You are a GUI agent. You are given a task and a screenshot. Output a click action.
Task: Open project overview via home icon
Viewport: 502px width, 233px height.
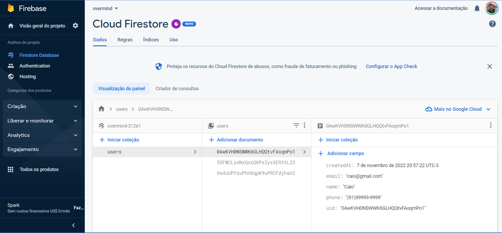[11, 26]
